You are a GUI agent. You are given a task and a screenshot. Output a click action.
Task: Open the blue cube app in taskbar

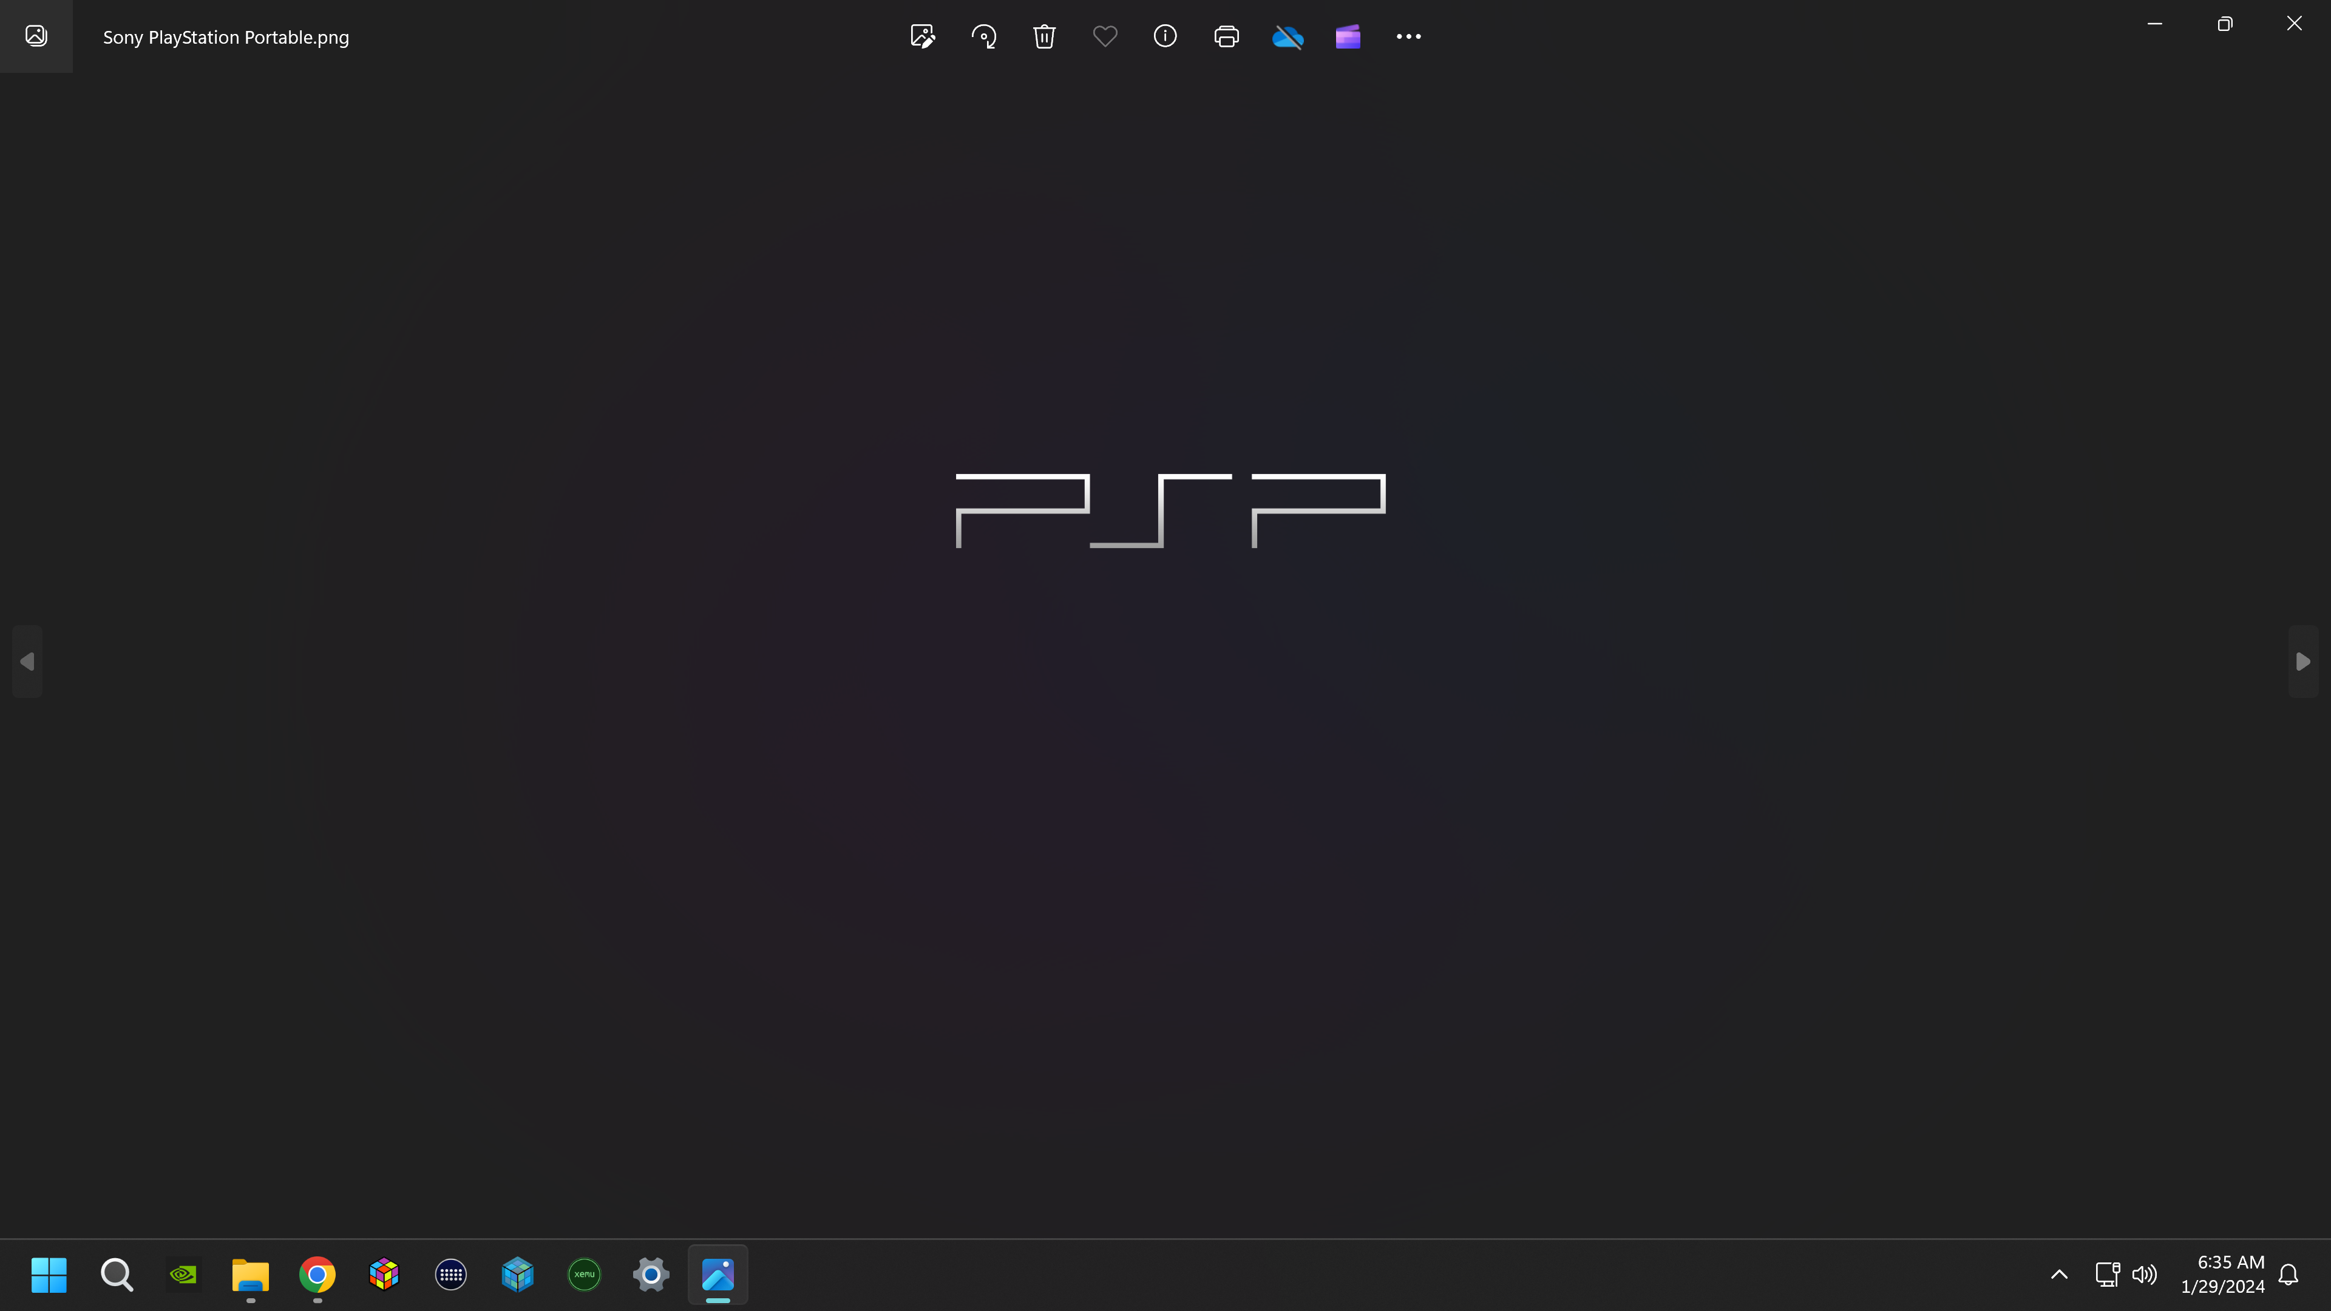click(518, 1275)
